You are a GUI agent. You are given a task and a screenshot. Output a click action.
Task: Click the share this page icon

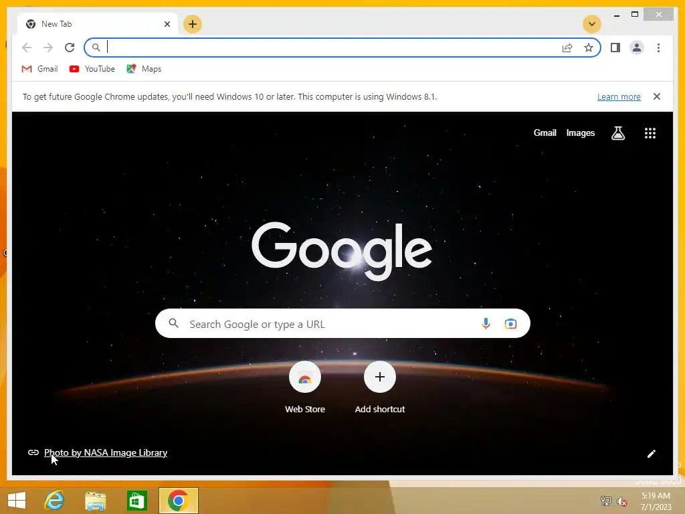(567, 48)
